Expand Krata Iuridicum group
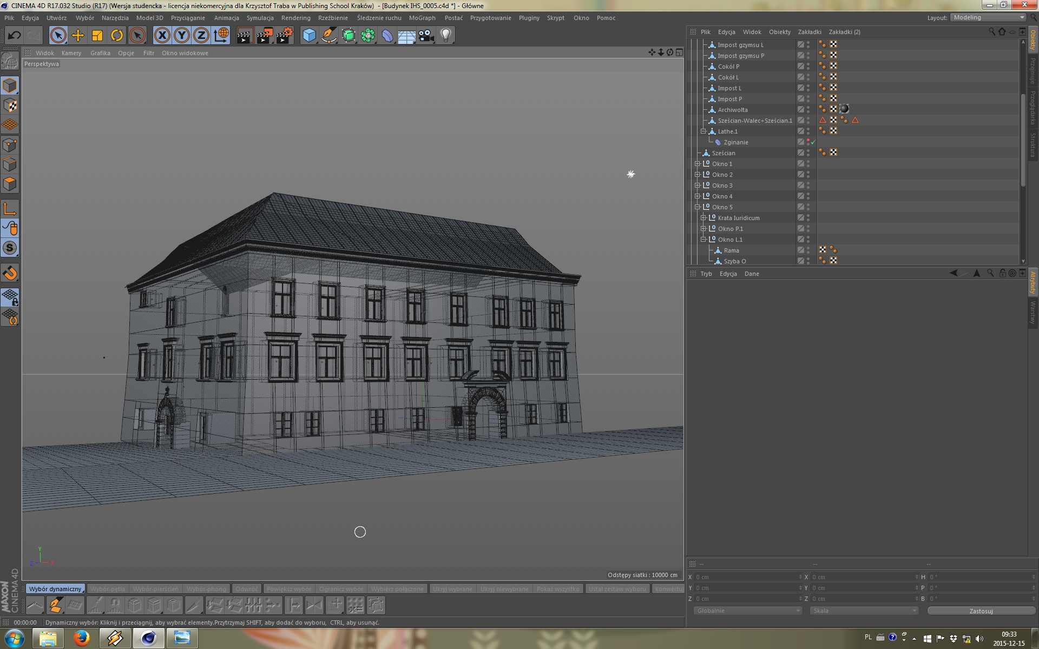 tap(703, 218)
